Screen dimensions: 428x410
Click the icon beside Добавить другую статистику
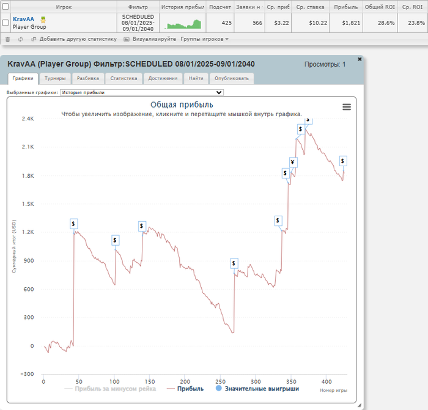(x=34, y=39)
